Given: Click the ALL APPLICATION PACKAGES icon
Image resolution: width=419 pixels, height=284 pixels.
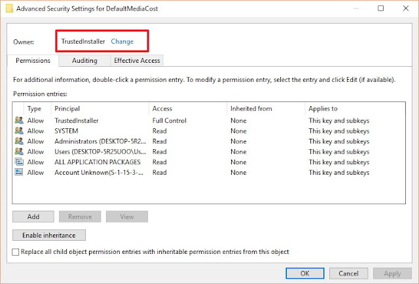Looking at the screenshot, I should [18, 162].
